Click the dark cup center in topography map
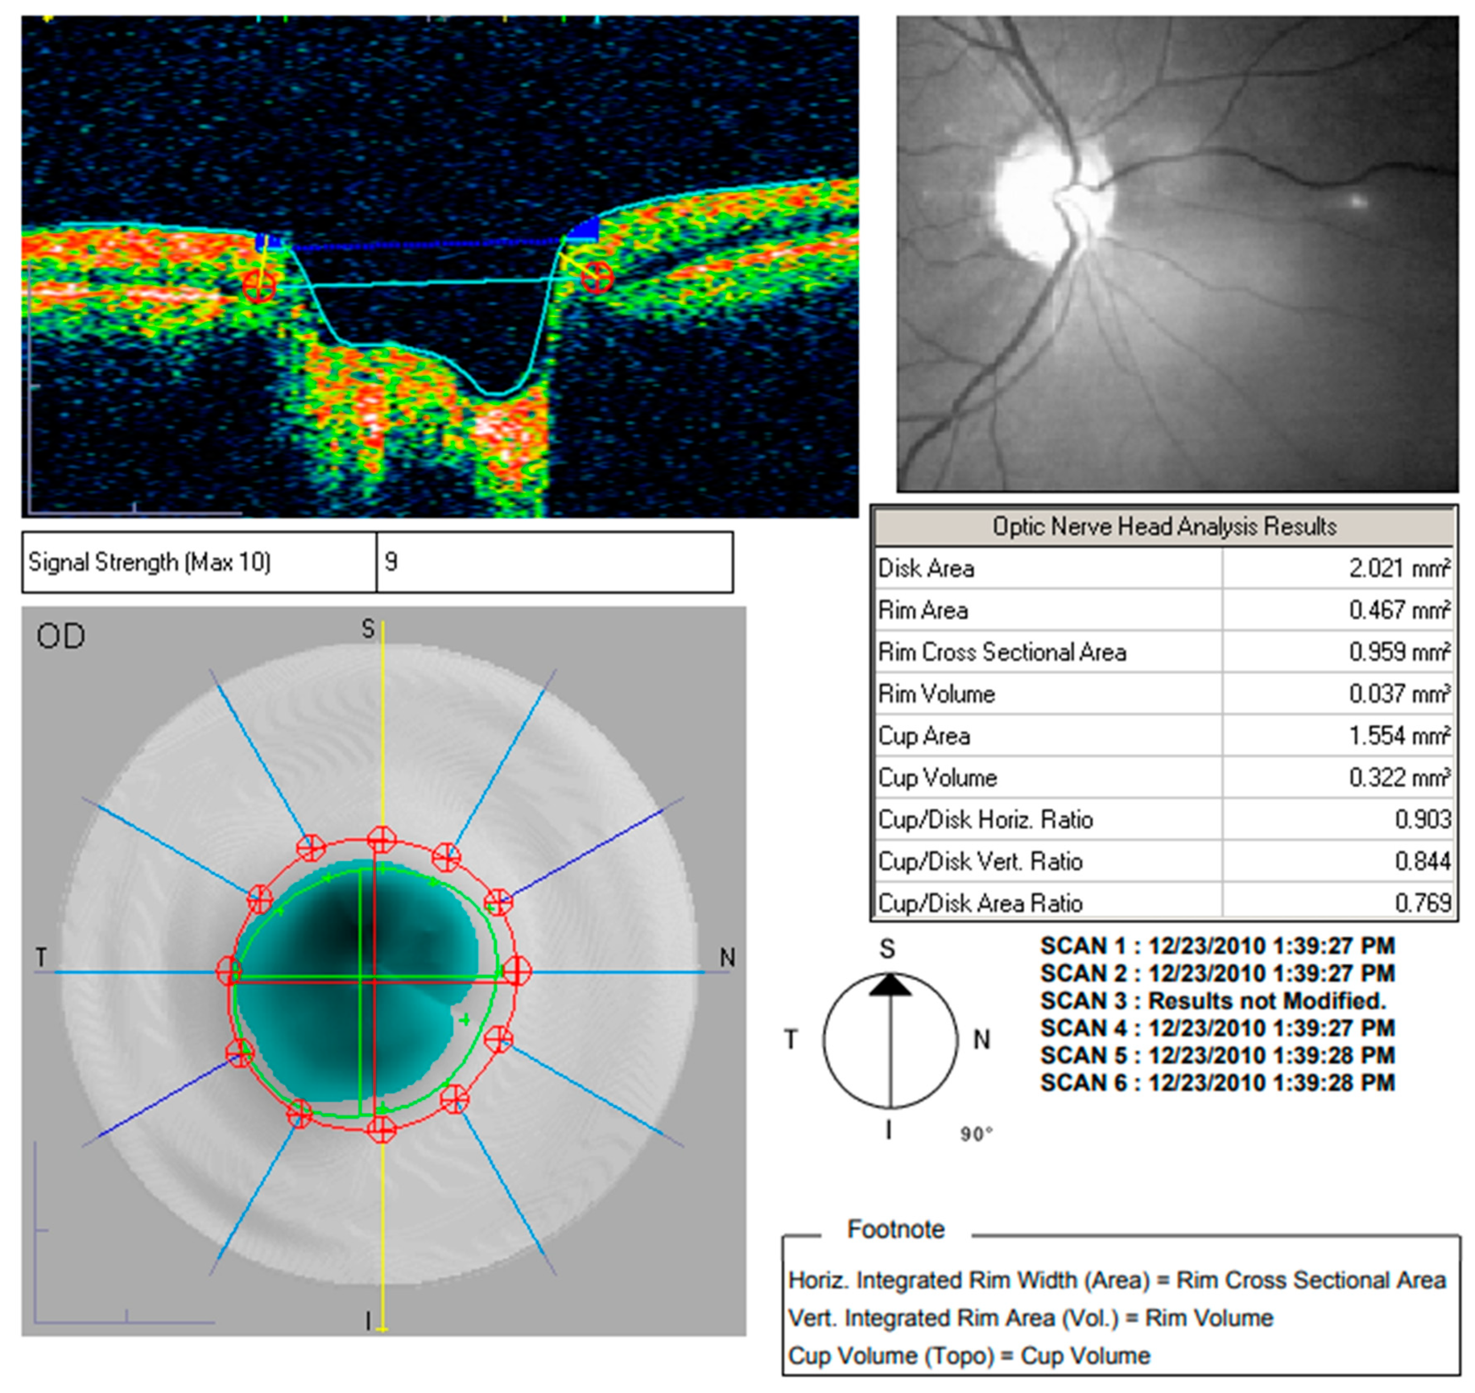Image resolution: width=1475 pixels, height=1393 pixels. [x=353, y=932]
